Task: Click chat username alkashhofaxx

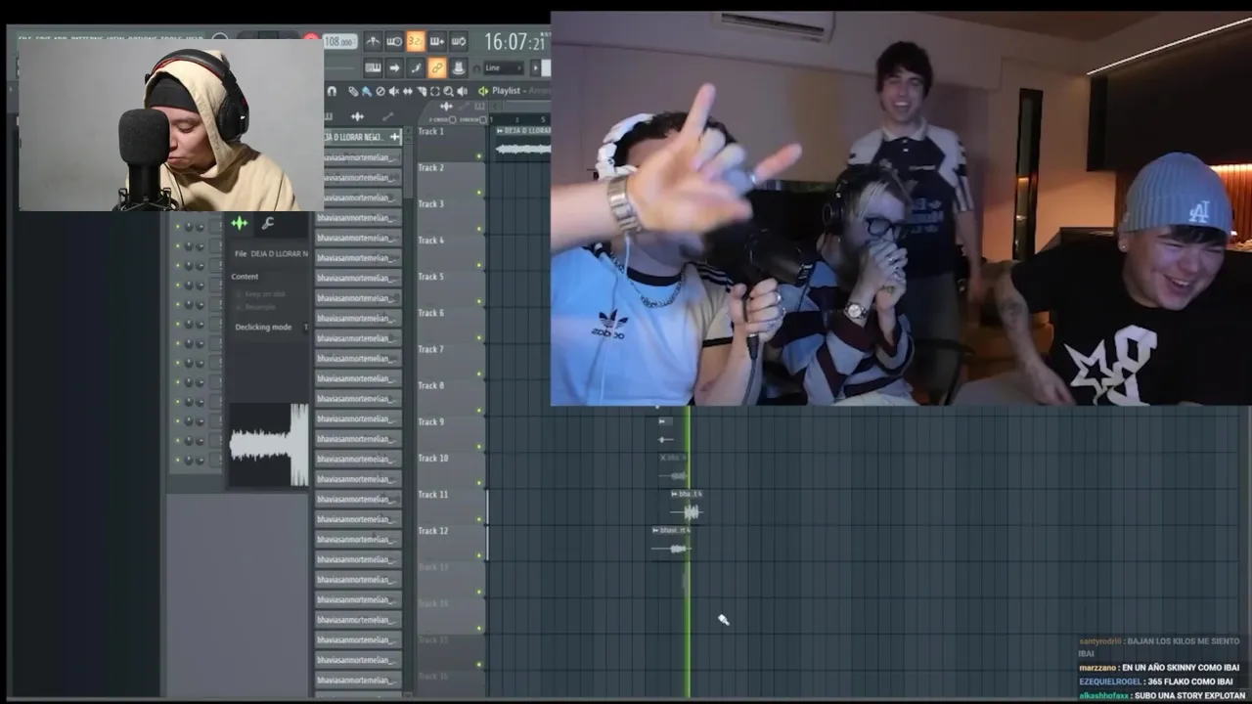Action: pyautogui.click(x=1104, y=695)
